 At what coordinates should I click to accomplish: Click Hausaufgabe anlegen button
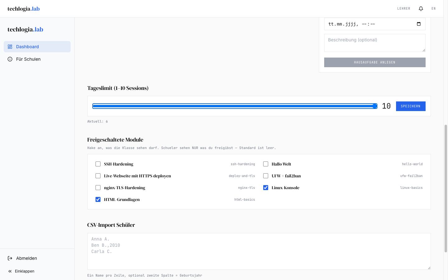375,62
